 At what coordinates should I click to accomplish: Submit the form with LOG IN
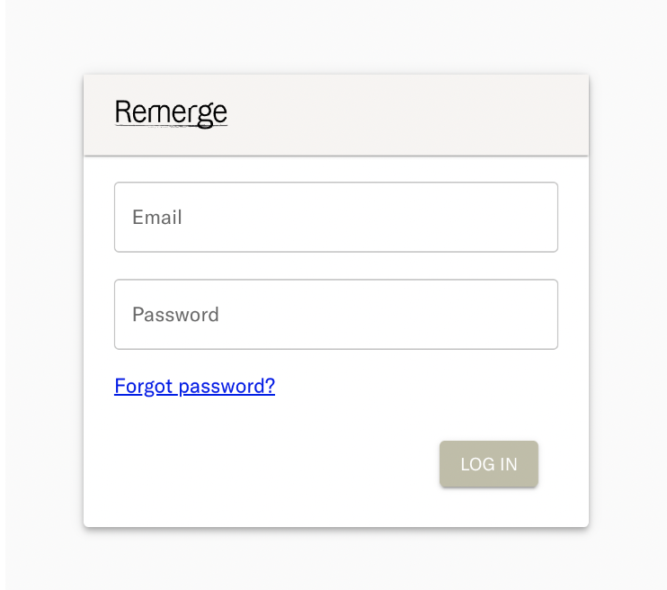pos(488,464)
